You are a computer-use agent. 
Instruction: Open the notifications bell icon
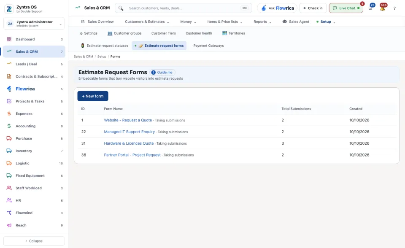(383, 8)
